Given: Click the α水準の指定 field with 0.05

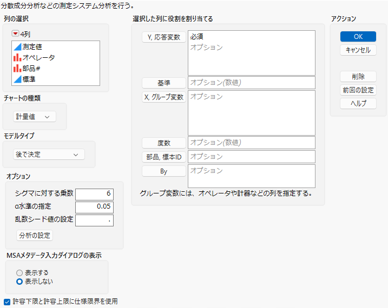Looking at the screenshot, I should click(95, 207).
